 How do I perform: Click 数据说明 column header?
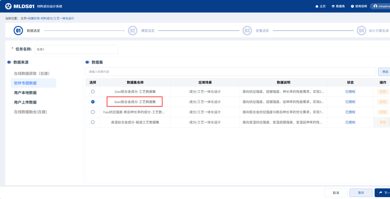click(283, 82)
